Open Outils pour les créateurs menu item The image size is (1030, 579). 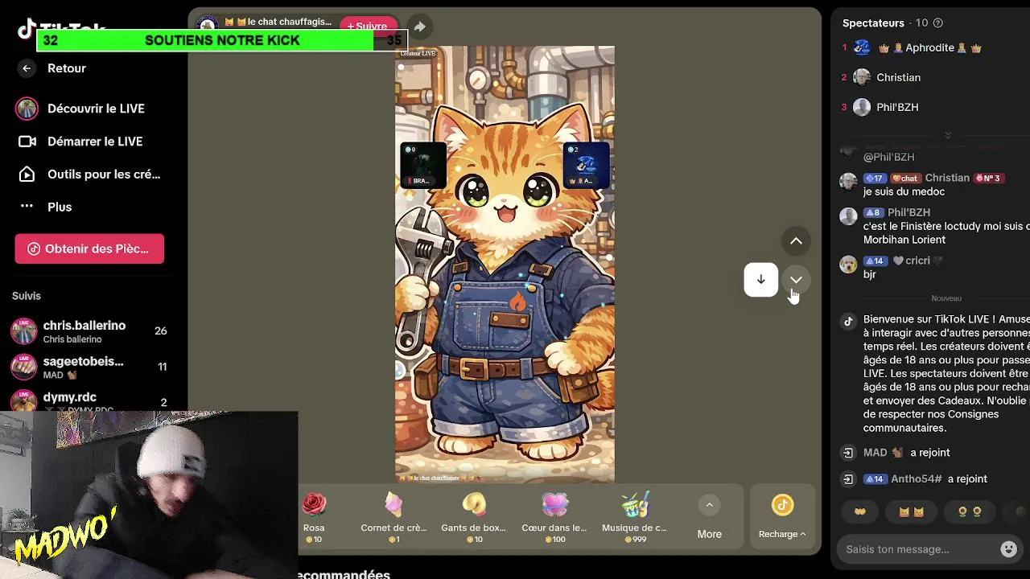89,175
